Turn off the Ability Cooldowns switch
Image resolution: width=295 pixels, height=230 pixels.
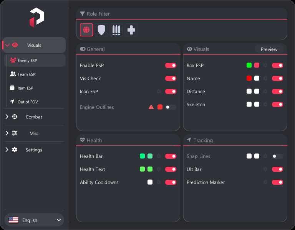(x=171, y=182)
